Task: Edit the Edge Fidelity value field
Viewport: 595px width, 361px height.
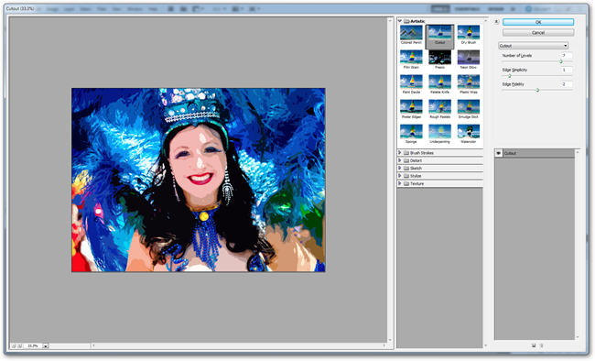Action: point(567,84)
